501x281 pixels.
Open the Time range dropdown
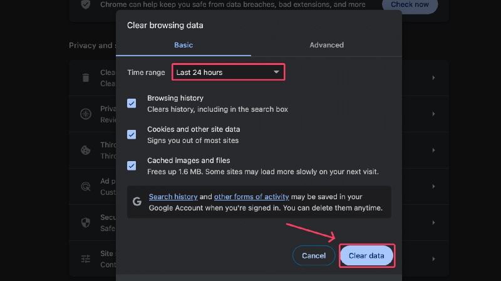(228, 72)
